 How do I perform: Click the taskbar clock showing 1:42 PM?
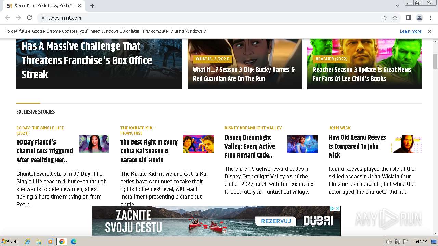[x=420, y=242]
